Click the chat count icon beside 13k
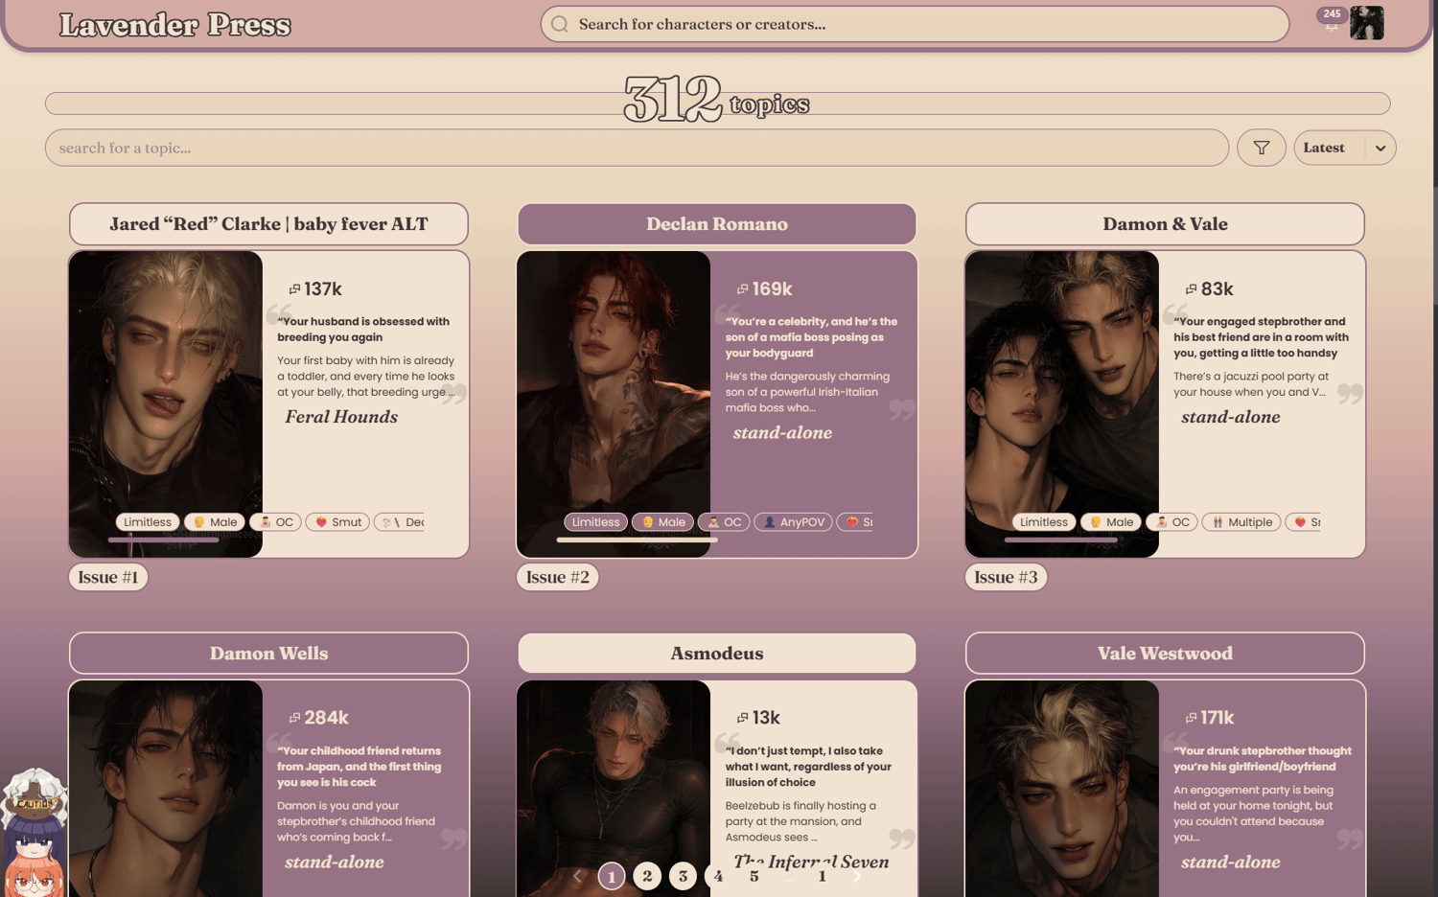The width and height of the screenshot is (1438, 897). (742, 718)
